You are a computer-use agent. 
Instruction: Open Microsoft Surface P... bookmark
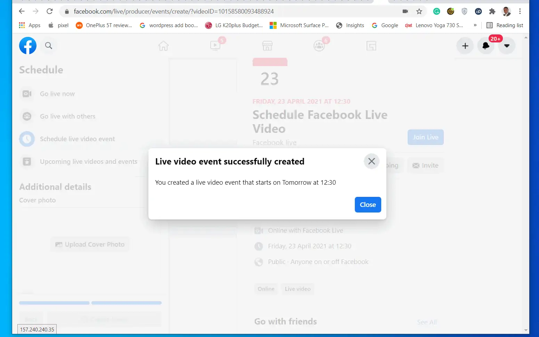(299, 25)
